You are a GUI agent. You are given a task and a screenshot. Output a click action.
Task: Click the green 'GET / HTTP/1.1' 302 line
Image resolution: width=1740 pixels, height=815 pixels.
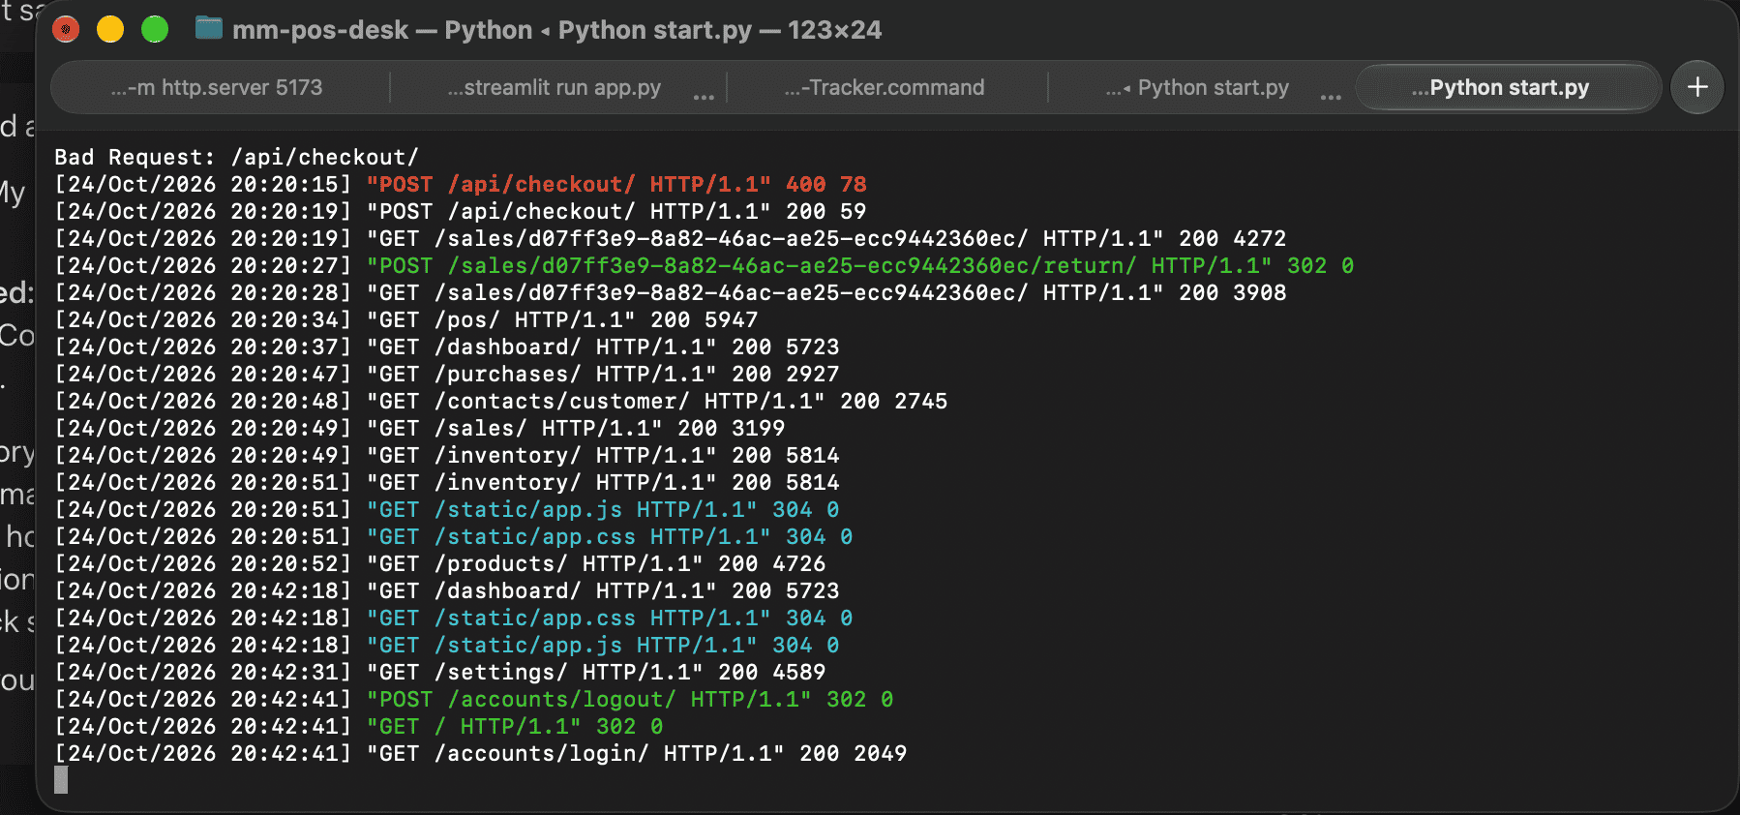[359, 726]
